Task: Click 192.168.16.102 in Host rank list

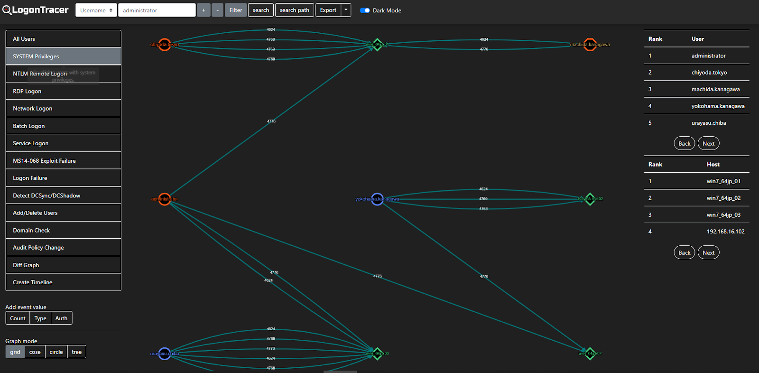Action: coord(726,232)
